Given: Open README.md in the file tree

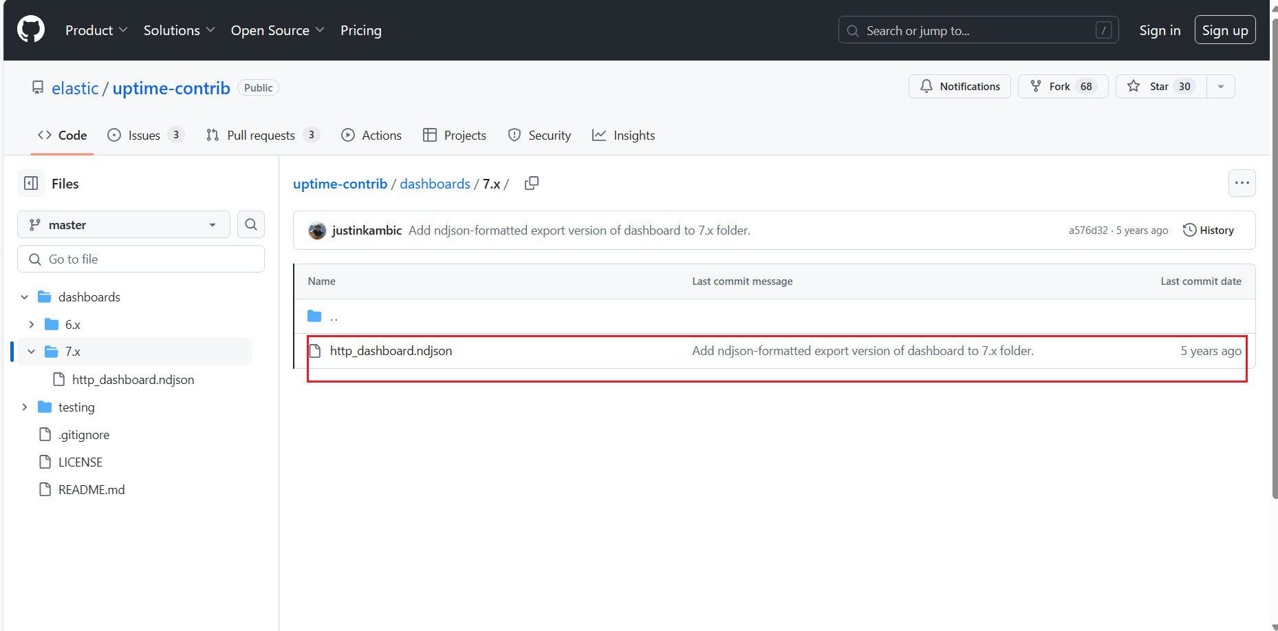Looking at the screenshot, I should [91, 489].
